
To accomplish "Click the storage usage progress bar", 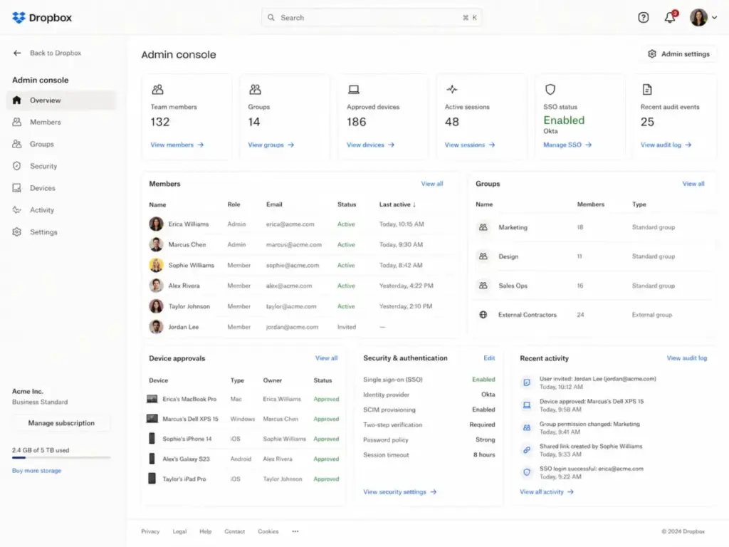I will point(61,458).
